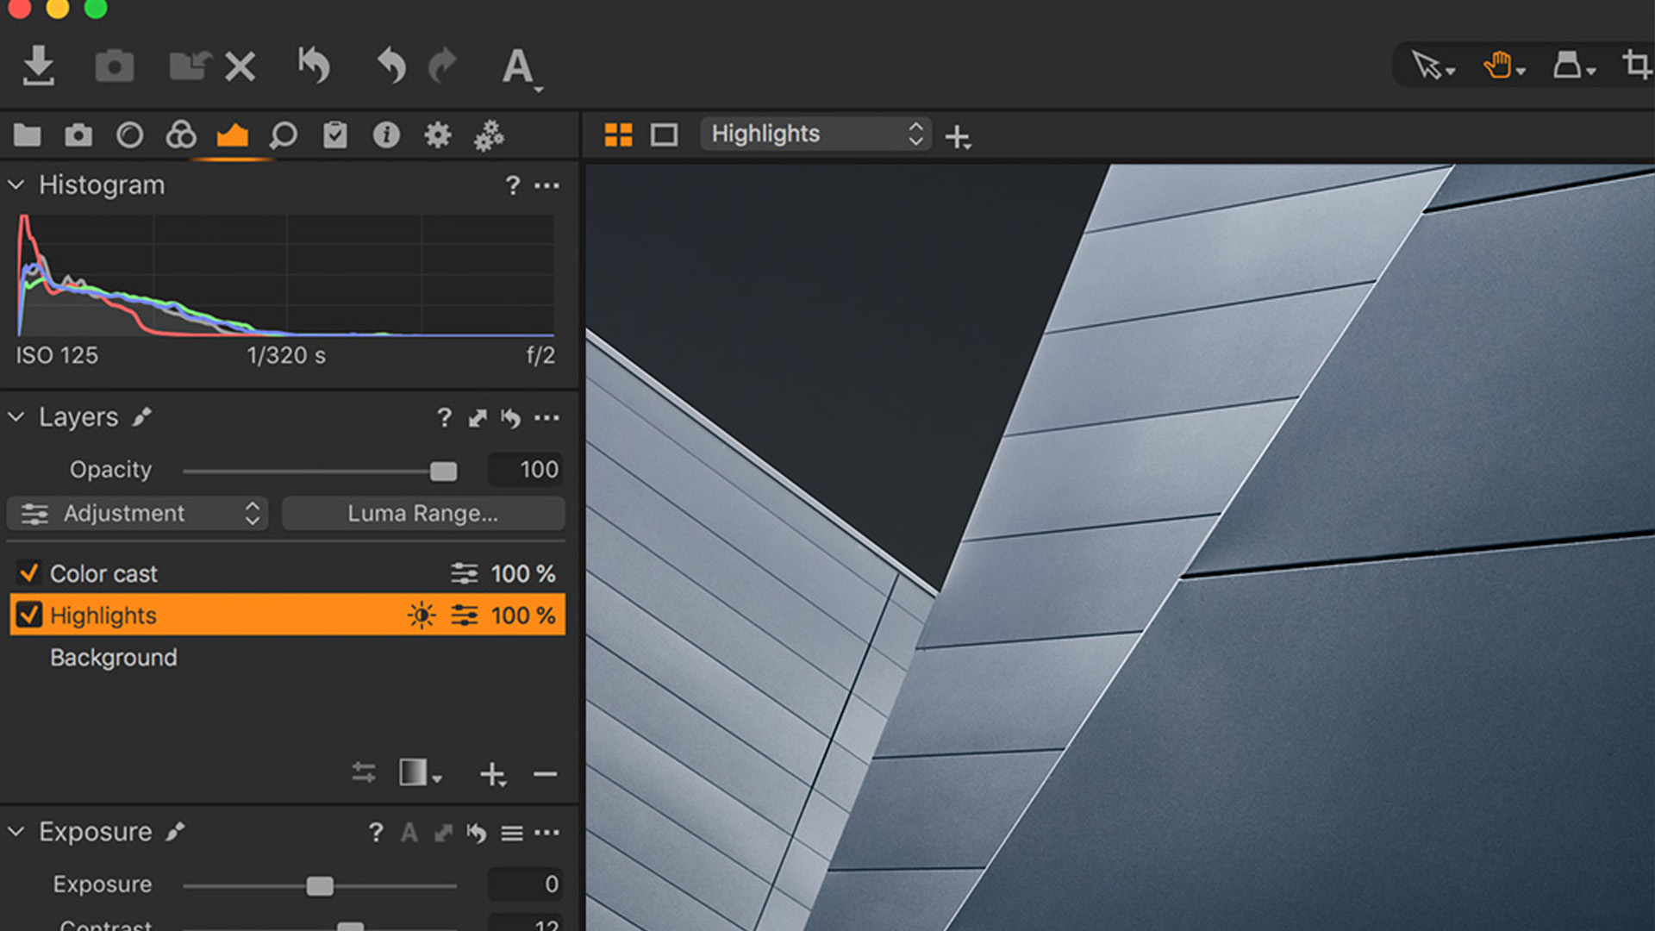
Task: Select the Pan hand cursor tool
Action: (x=1499, y=66)
